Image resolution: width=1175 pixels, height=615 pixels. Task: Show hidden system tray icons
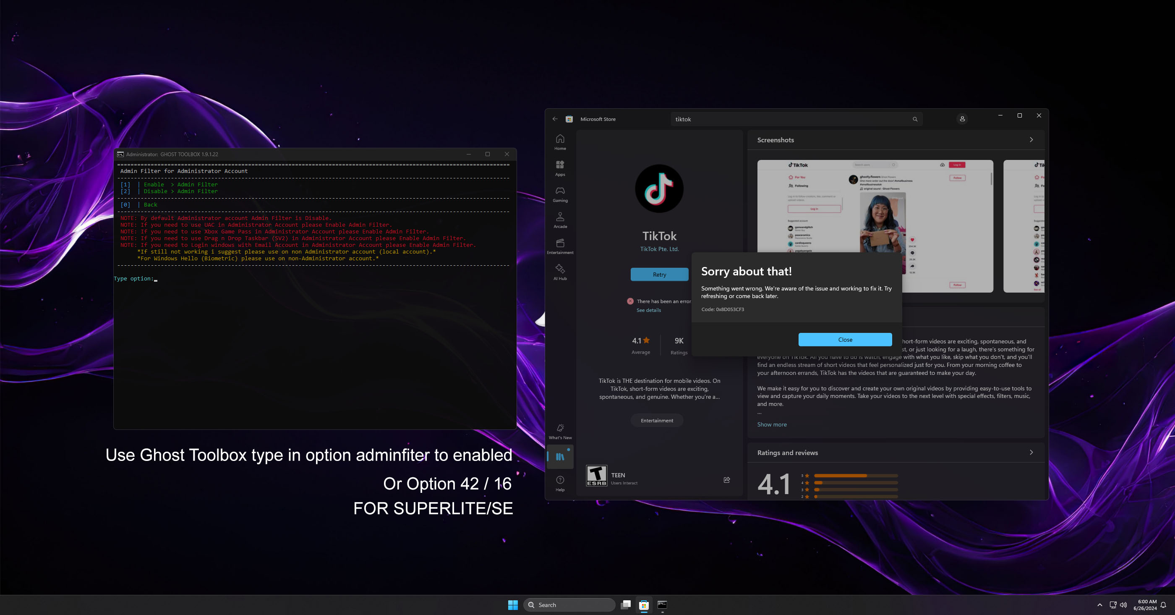tap(1100, 605)
